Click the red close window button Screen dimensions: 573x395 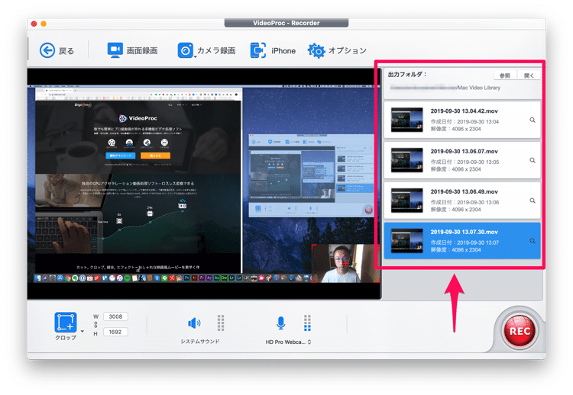pyautogui.click(x=34, y=24)
